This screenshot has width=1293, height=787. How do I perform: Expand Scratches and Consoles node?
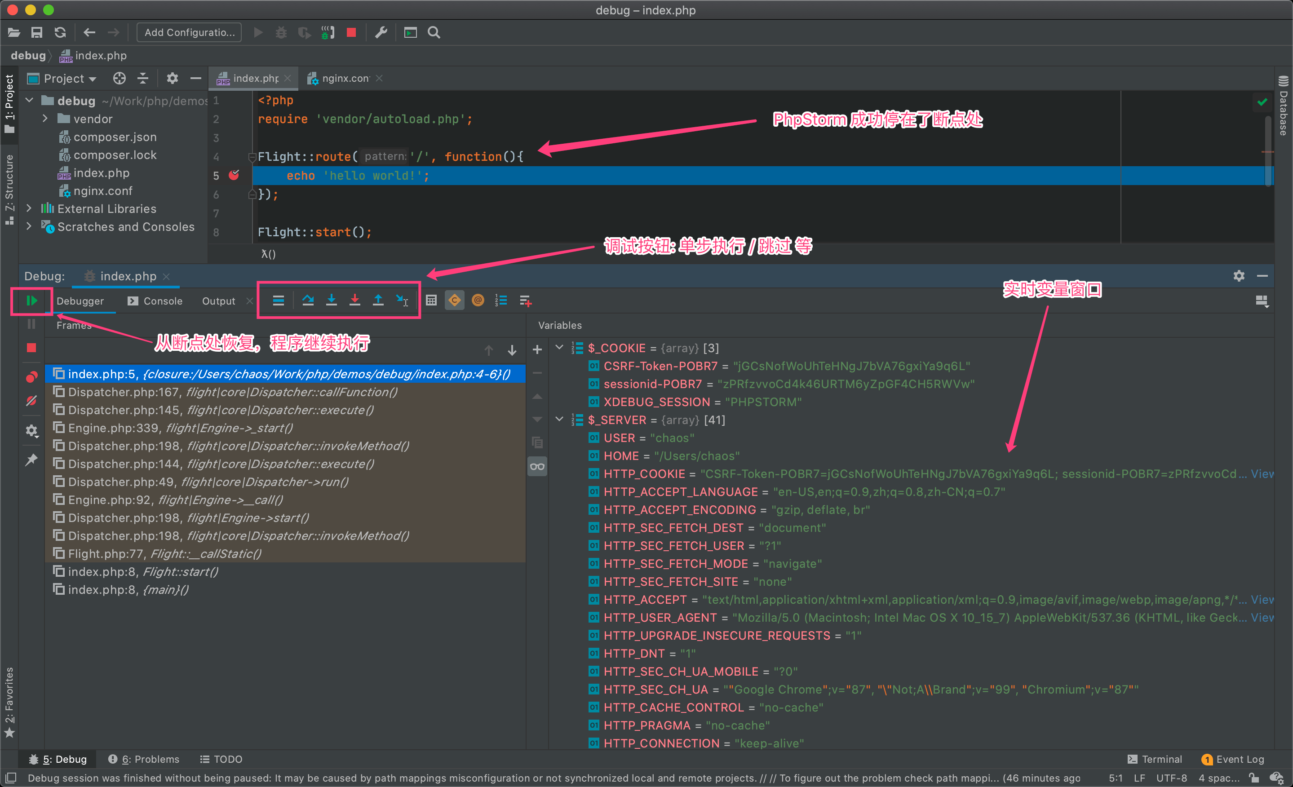click(29, 226)
